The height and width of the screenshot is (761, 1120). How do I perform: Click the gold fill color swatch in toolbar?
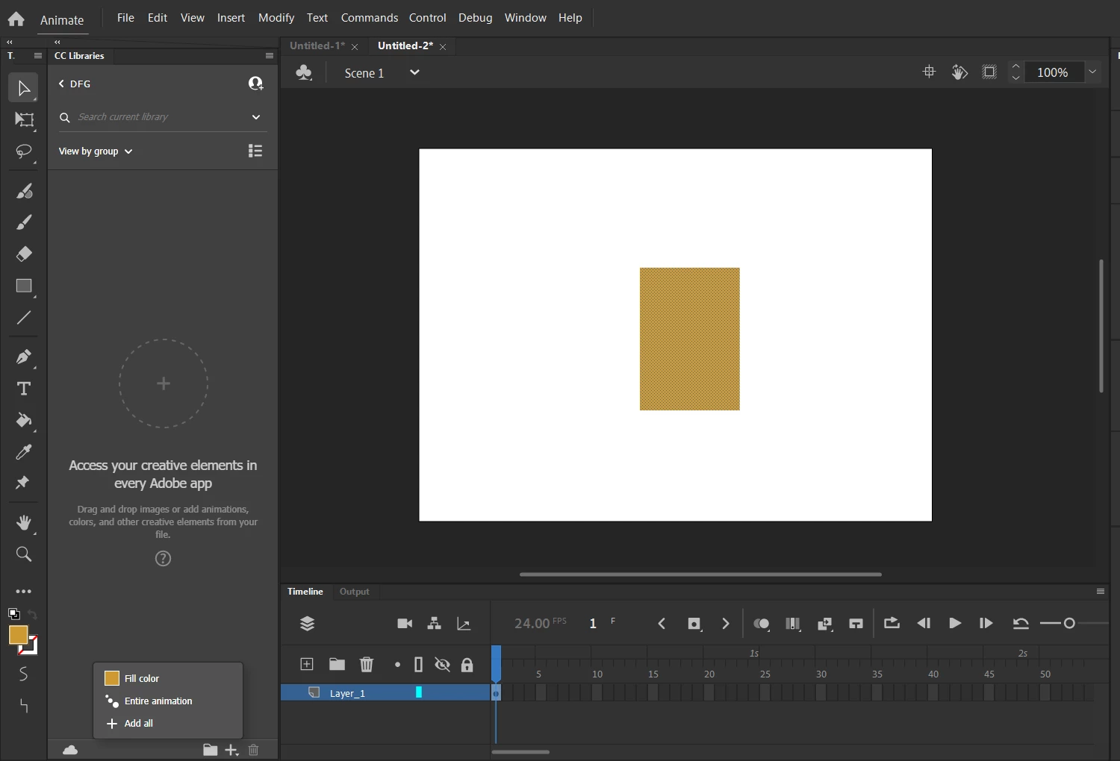pos(18,635)
